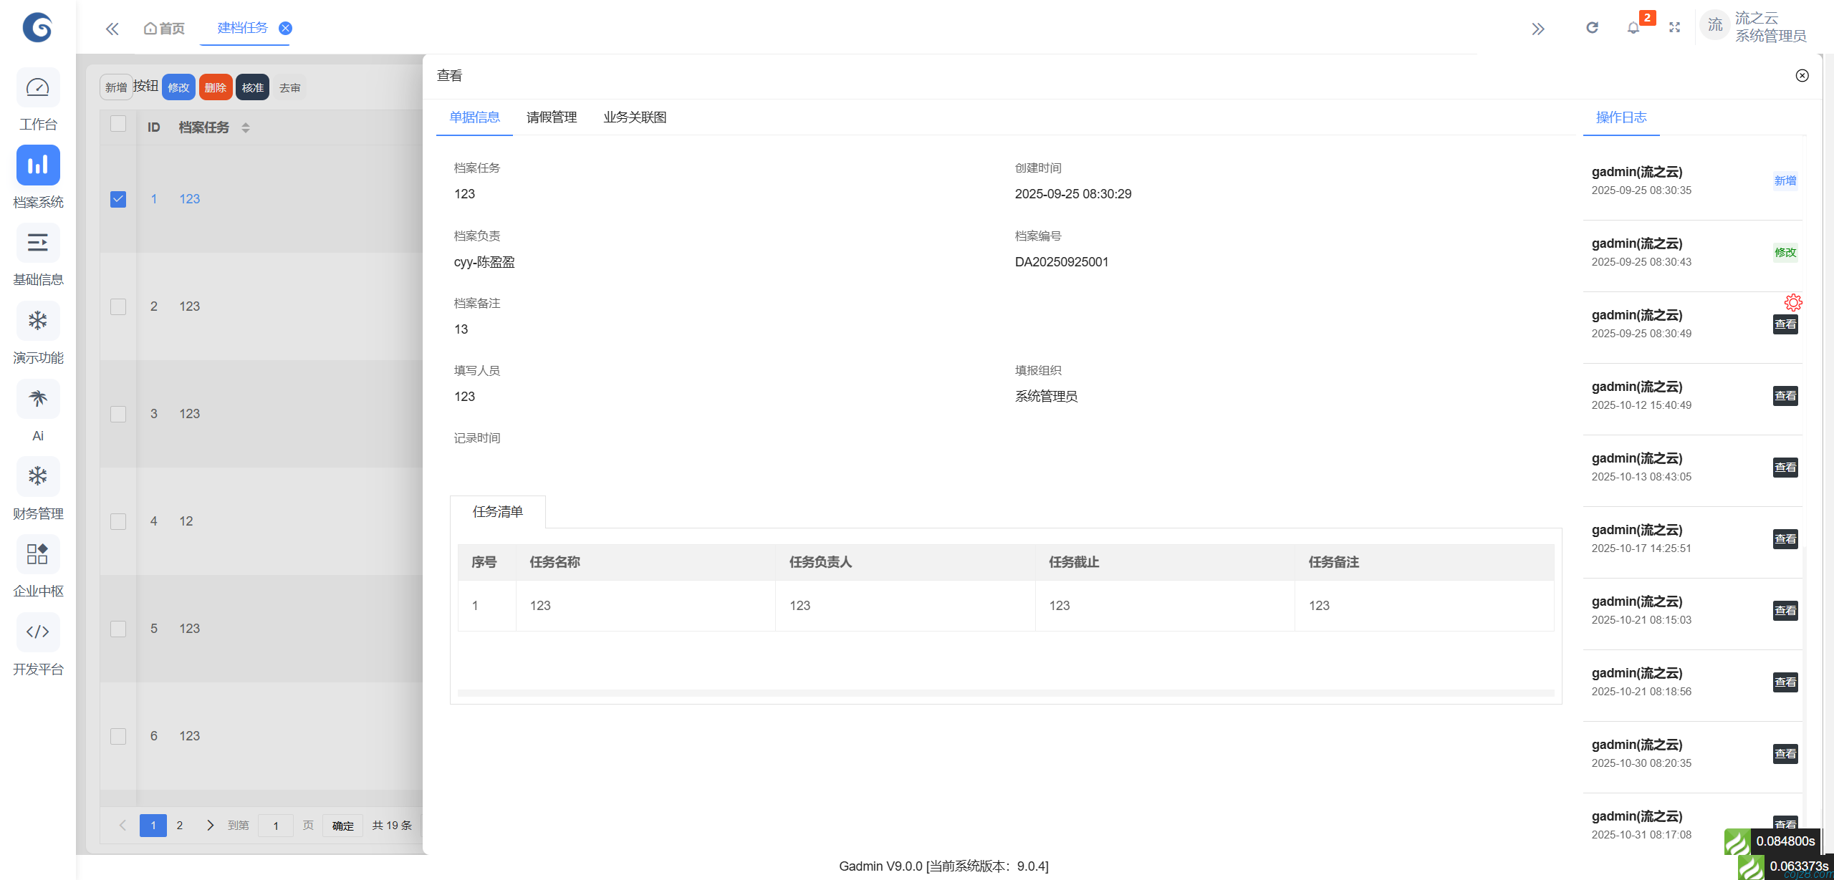The height and width of the screenshot is (880, 1834).
Task: Open the 档案系统 module in the sidebar
Action: click(37, 165)
